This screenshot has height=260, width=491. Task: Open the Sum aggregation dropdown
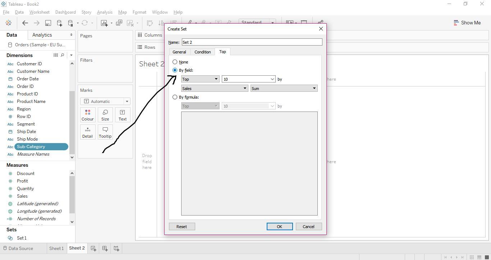click(313, 88)
